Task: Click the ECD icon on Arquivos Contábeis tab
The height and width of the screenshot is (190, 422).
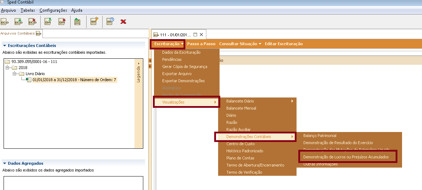Action: click(x=38, y=33)
